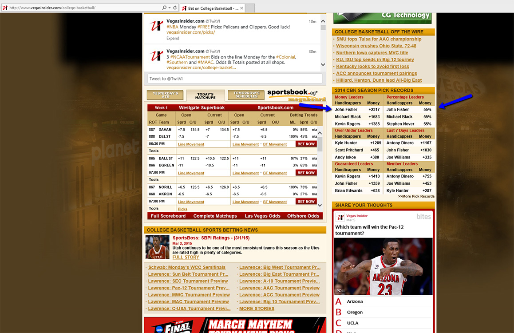Image resolution: width=514 pixels, height=333 pixels.
Task: Open Lawrence: SEC Tournament Preview
Action: click(188, 281)
